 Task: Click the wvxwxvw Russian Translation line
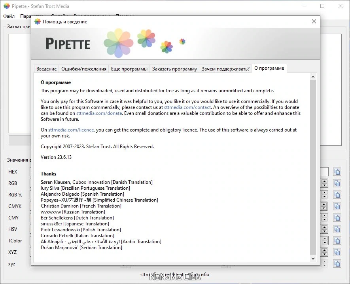[73, 212]
